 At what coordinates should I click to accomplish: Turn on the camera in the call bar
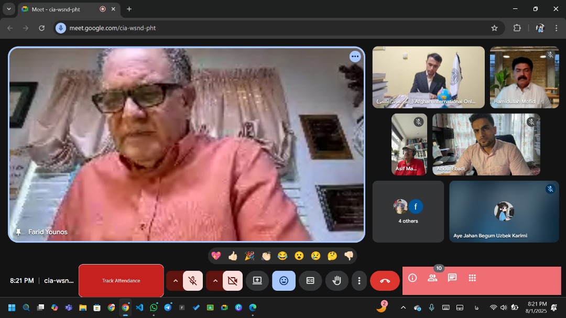tap(232, 281)
